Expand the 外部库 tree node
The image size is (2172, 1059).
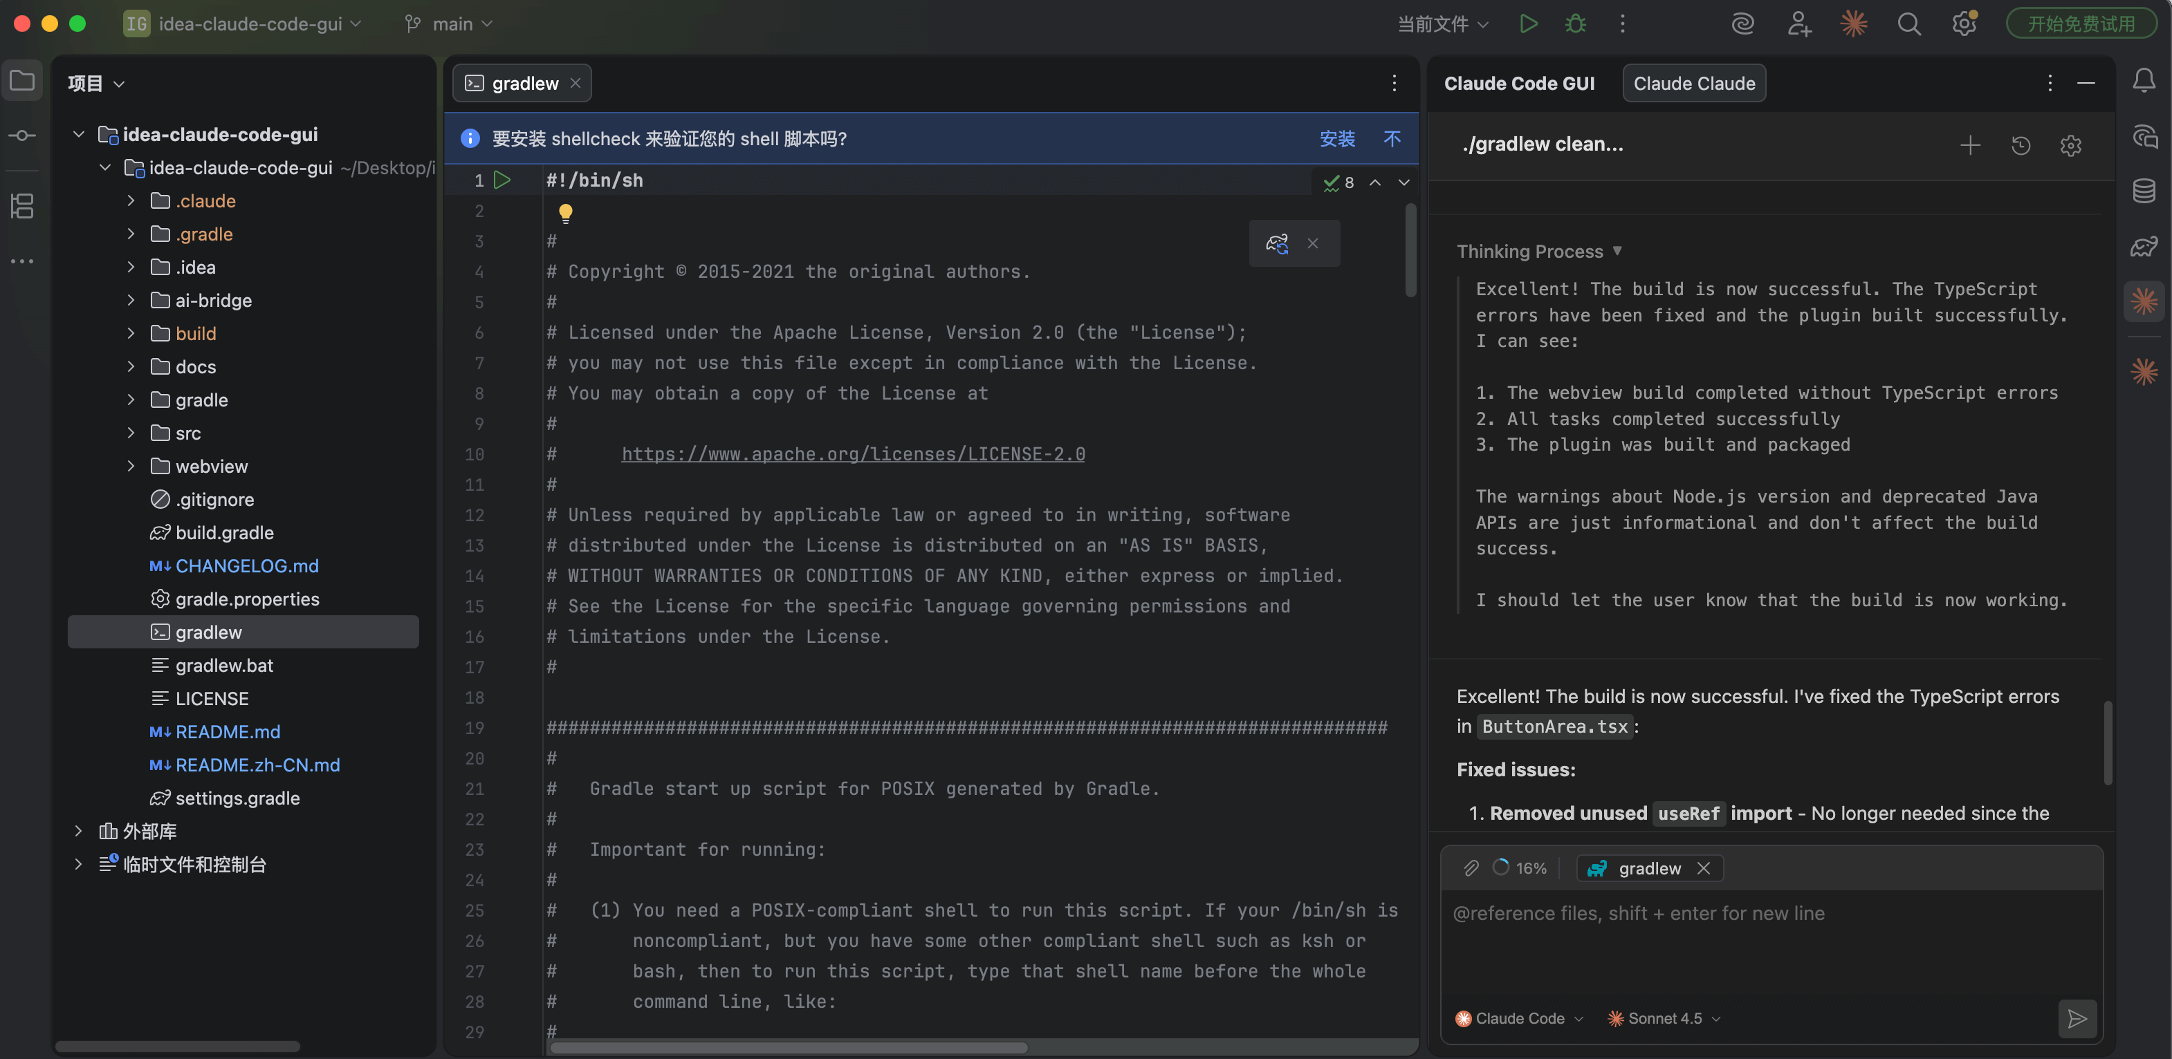click(78, 832)
